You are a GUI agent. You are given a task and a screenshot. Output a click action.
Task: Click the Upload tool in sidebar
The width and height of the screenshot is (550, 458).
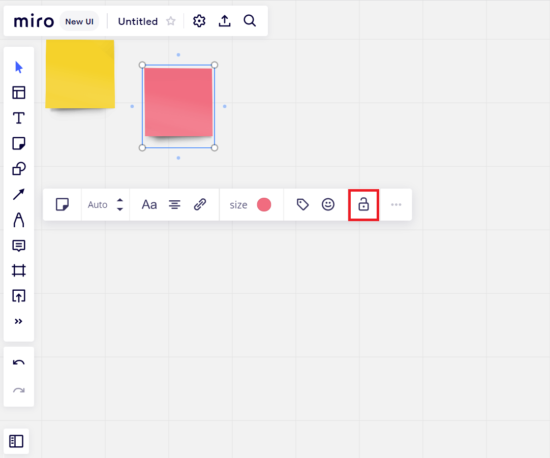19,296
